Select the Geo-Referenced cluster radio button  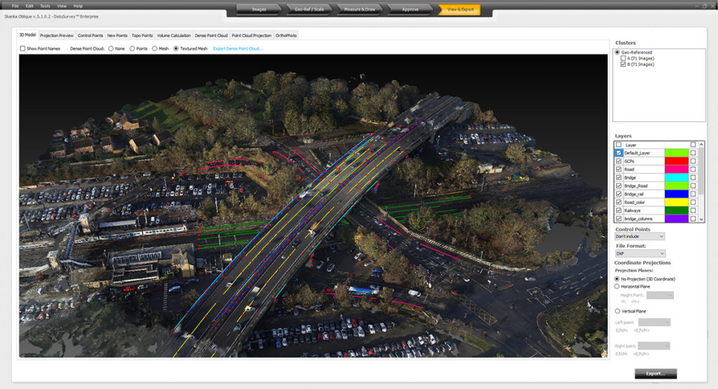tap(617, 52)
